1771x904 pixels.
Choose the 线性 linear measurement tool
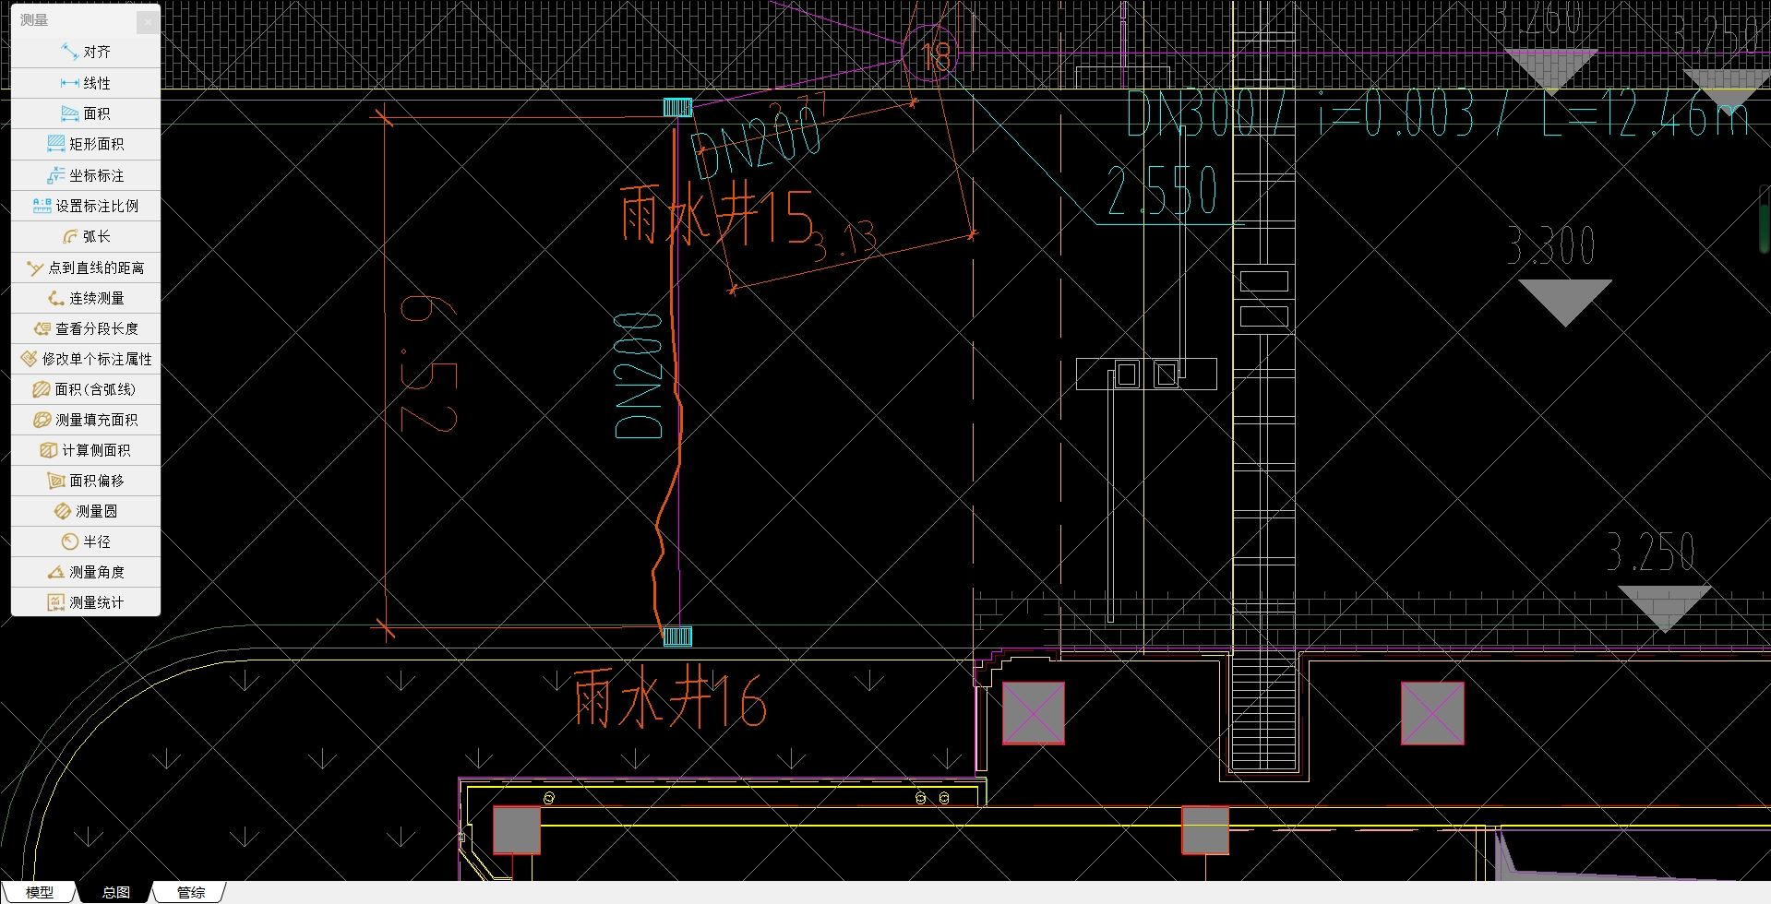point(85,83)
